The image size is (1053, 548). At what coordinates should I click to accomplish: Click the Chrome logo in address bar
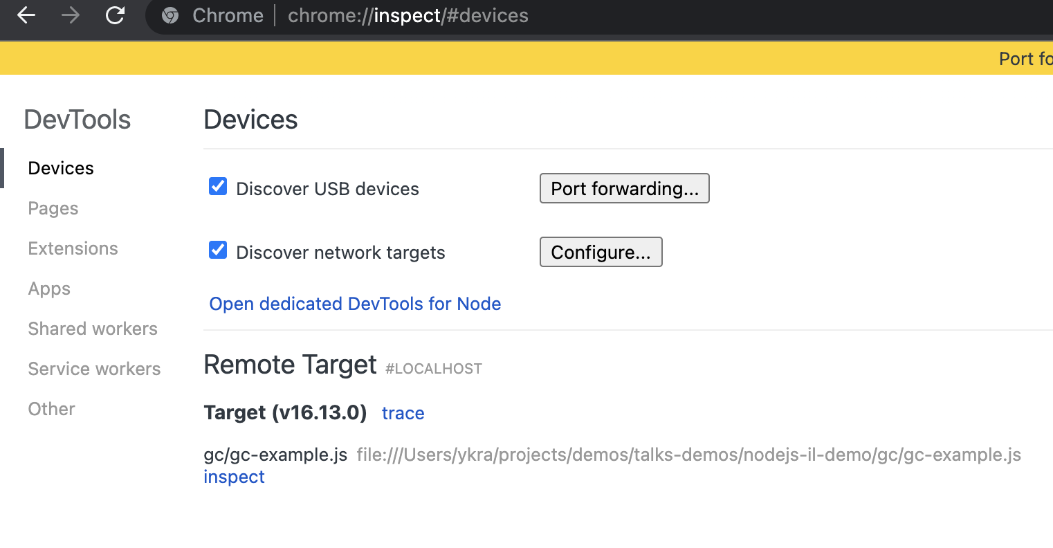click(x=170, y=16)
